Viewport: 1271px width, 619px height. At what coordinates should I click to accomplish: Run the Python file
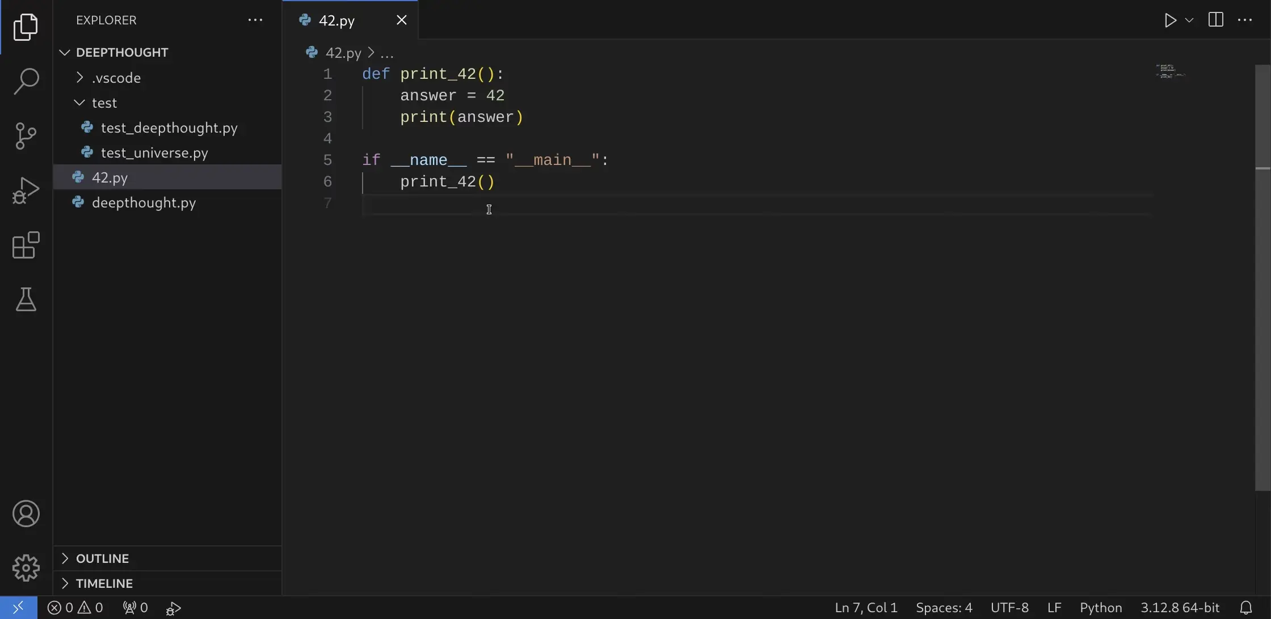(x=1170, y=20)
